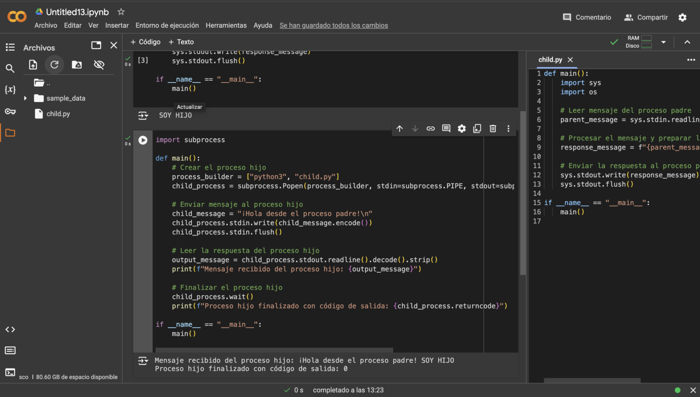Copy the selected cell
Screen dimensions: 700x397
pyautogui.click(x=477, y=129)
